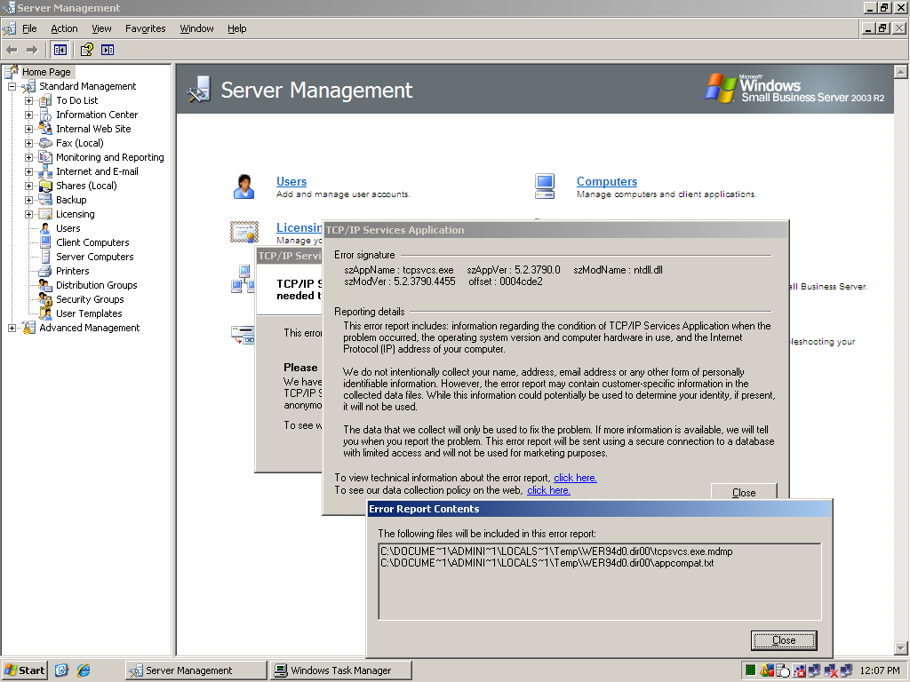Click the Server Management console menu icon
The height and width of the screenshot is (682, 910).
click(x=9, y=28)
